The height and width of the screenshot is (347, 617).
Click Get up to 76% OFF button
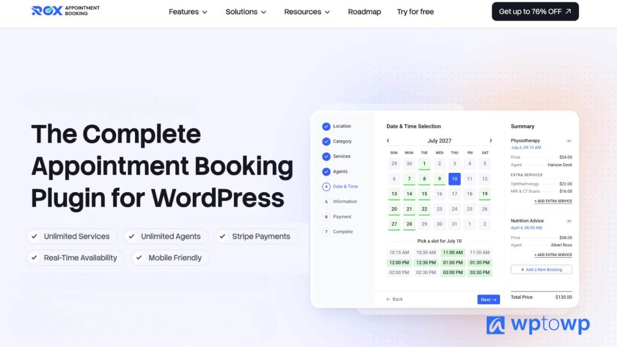[x=535, y=11]
